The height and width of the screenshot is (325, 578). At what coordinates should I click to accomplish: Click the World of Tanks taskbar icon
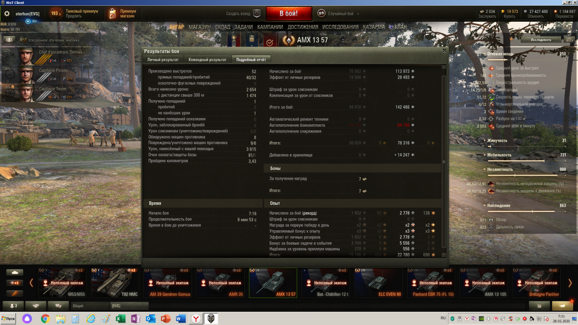[x=211, y=319]
